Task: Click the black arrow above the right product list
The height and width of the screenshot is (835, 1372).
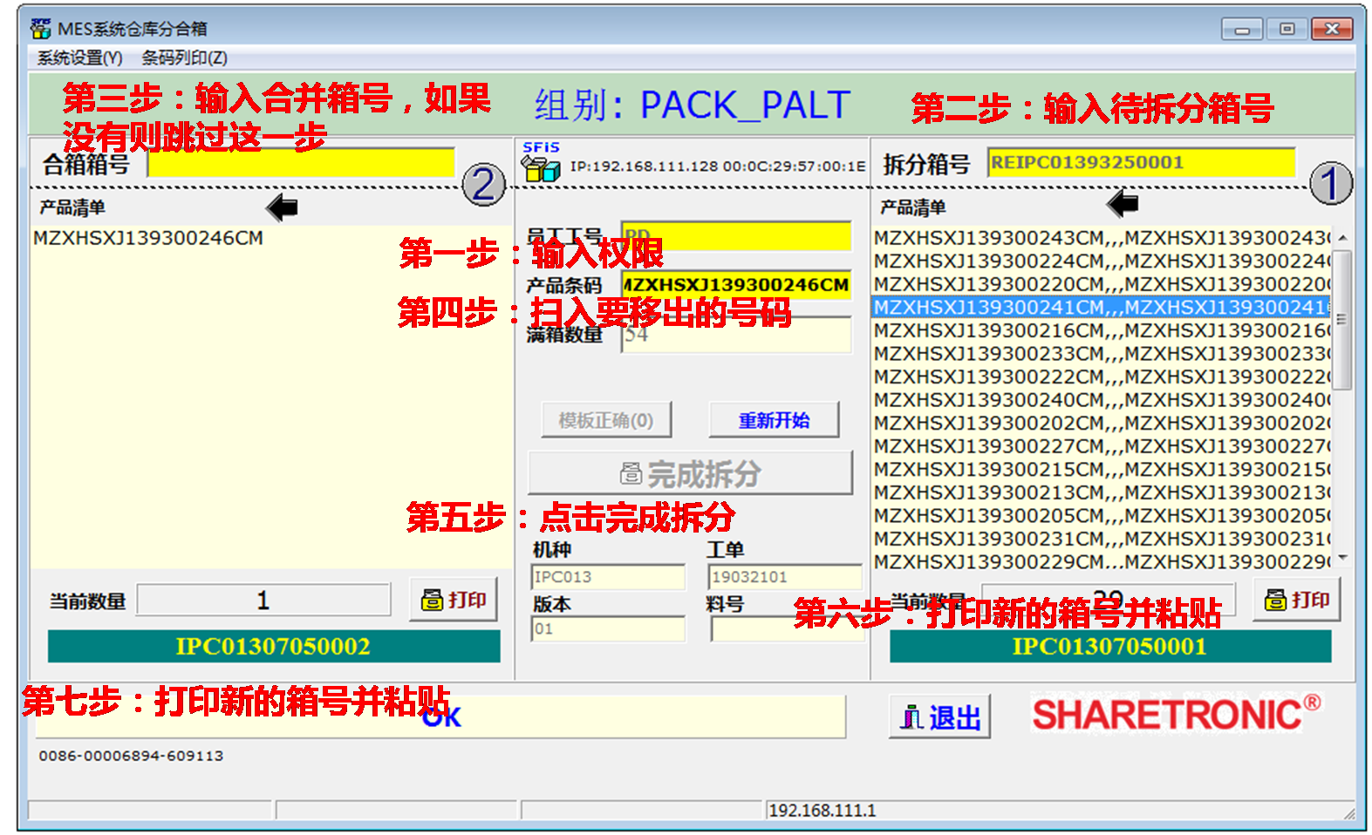Action: (x=1123, y=205)
